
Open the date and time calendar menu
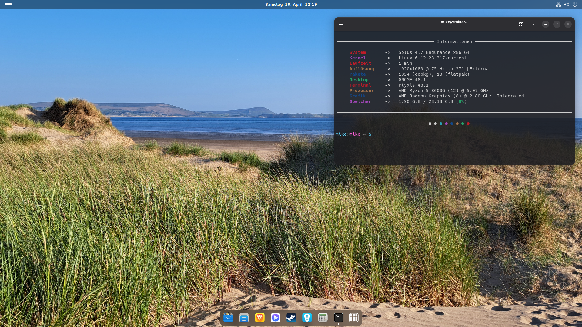pyautogui.click(x=291, y=4)
